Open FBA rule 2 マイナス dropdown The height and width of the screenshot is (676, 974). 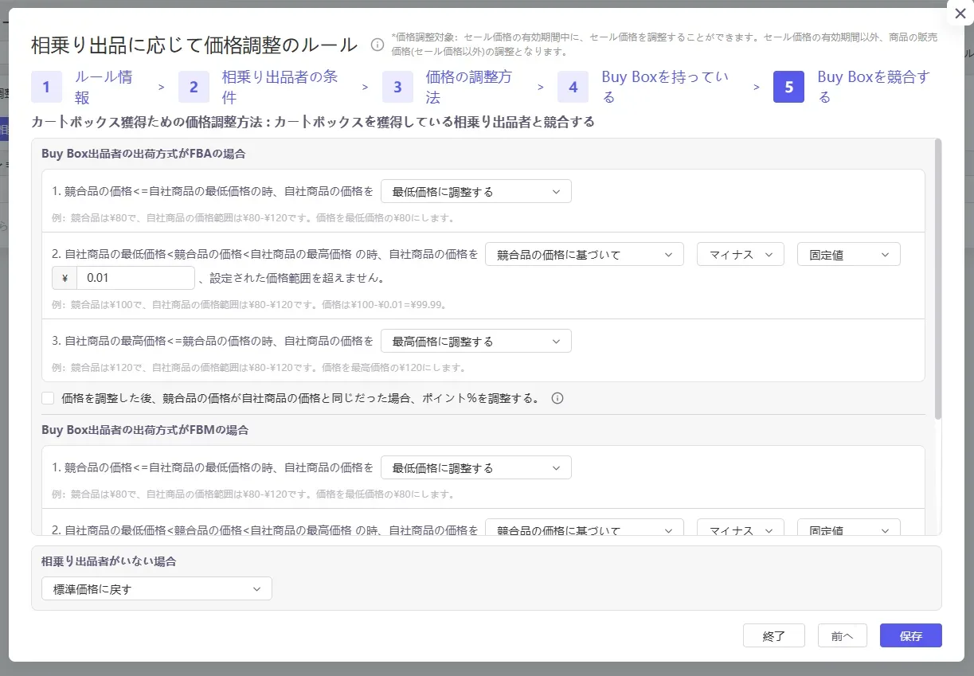pos(741,255)
